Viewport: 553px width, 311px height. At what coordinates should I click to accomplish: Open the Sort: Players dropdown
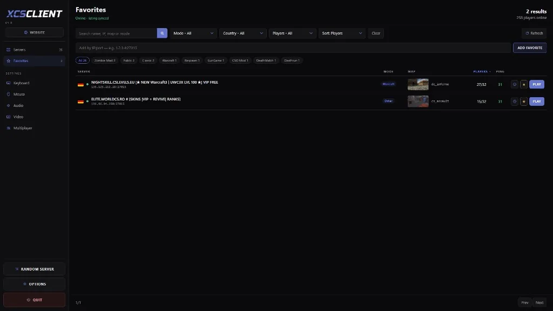click(x=342, y=33)
